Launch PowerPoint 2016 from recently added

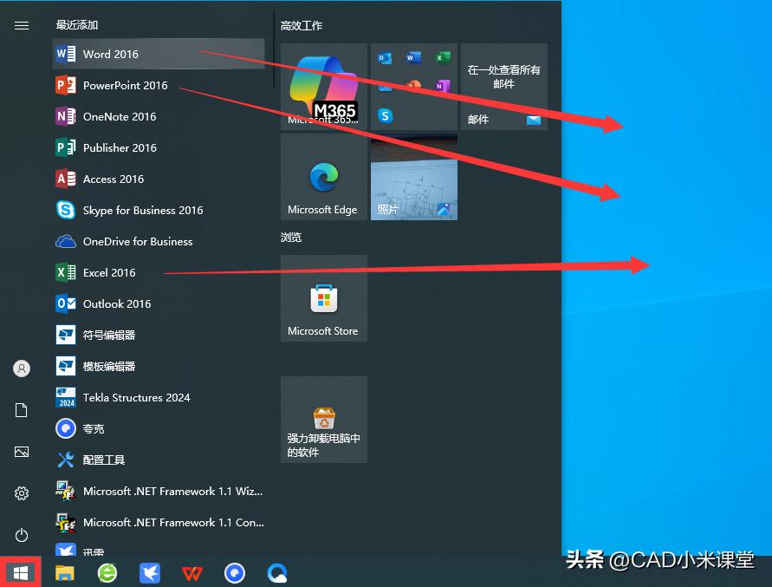[x=159, y=85]
